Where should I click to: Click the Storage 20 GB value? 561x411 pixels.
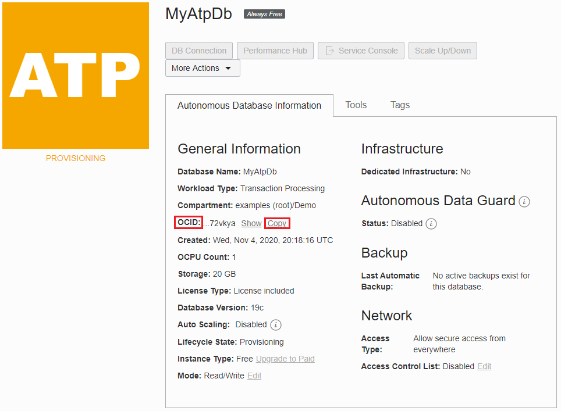(x=224, y=274)
